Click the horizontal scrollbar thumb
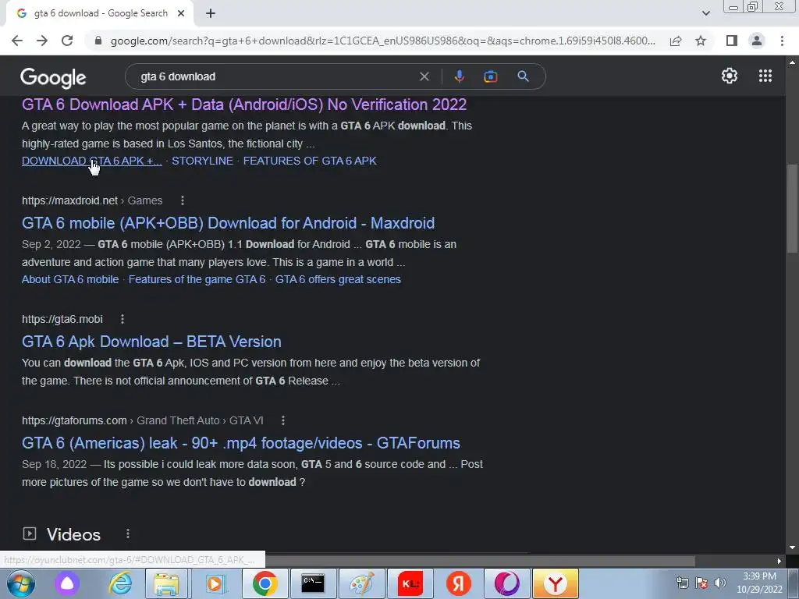Screen dimensions: 799x599 pyautogui.click(x=479, y=562)
